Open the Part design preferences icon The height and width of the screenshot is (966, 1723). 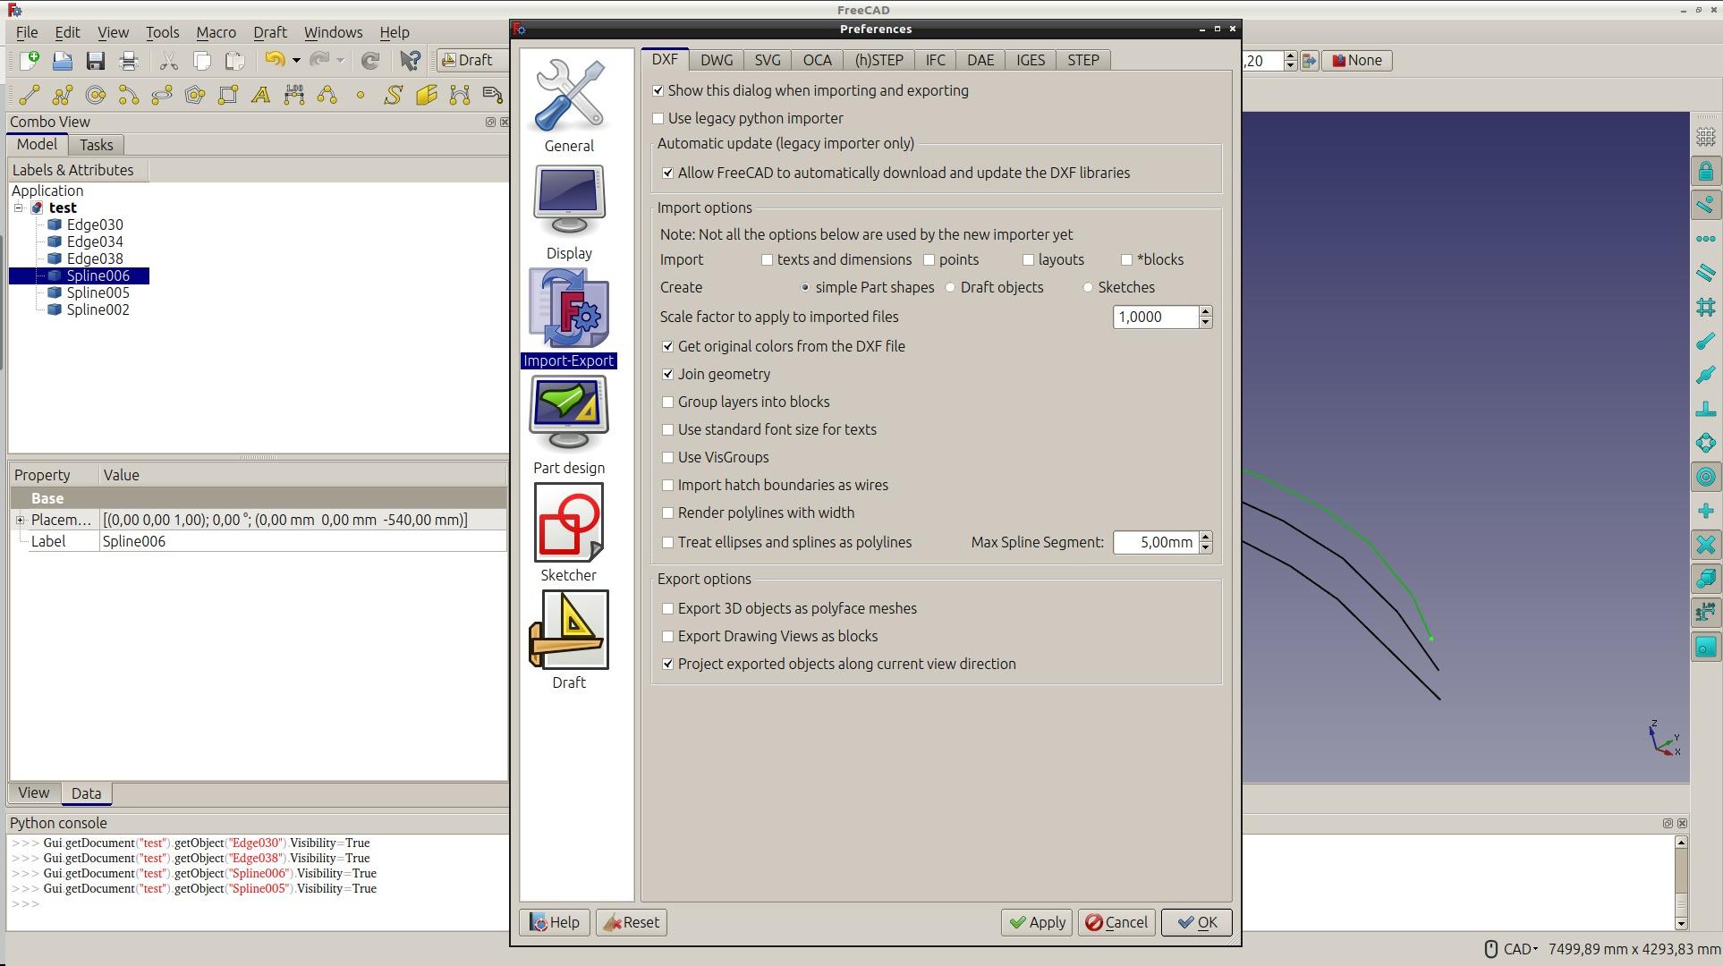click(x=569, y=413)
